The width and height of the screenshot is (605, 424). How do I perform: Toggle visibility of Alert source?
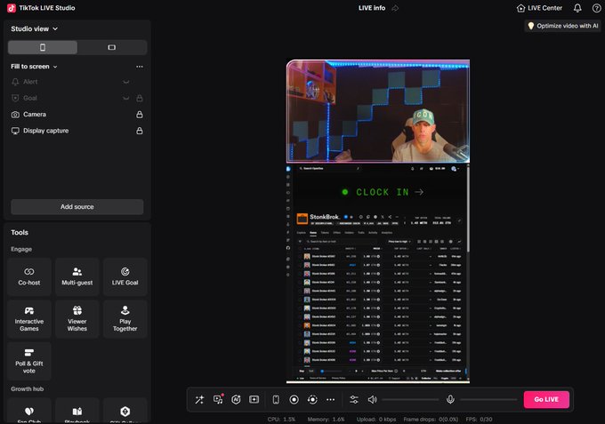[125, 82]
